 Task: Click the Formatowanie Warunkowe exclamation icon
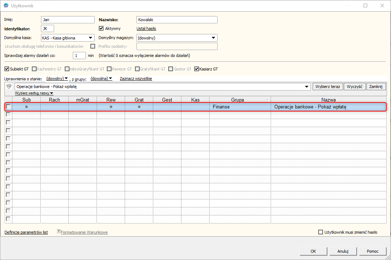(x=59, y=232)
